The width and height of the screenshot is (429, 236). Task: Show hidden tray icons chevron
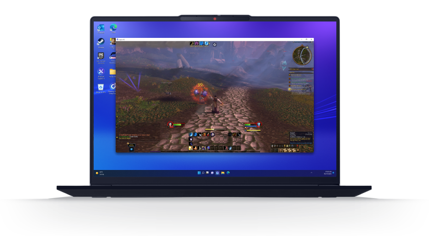pyautogui.click(x=311, y=173)
